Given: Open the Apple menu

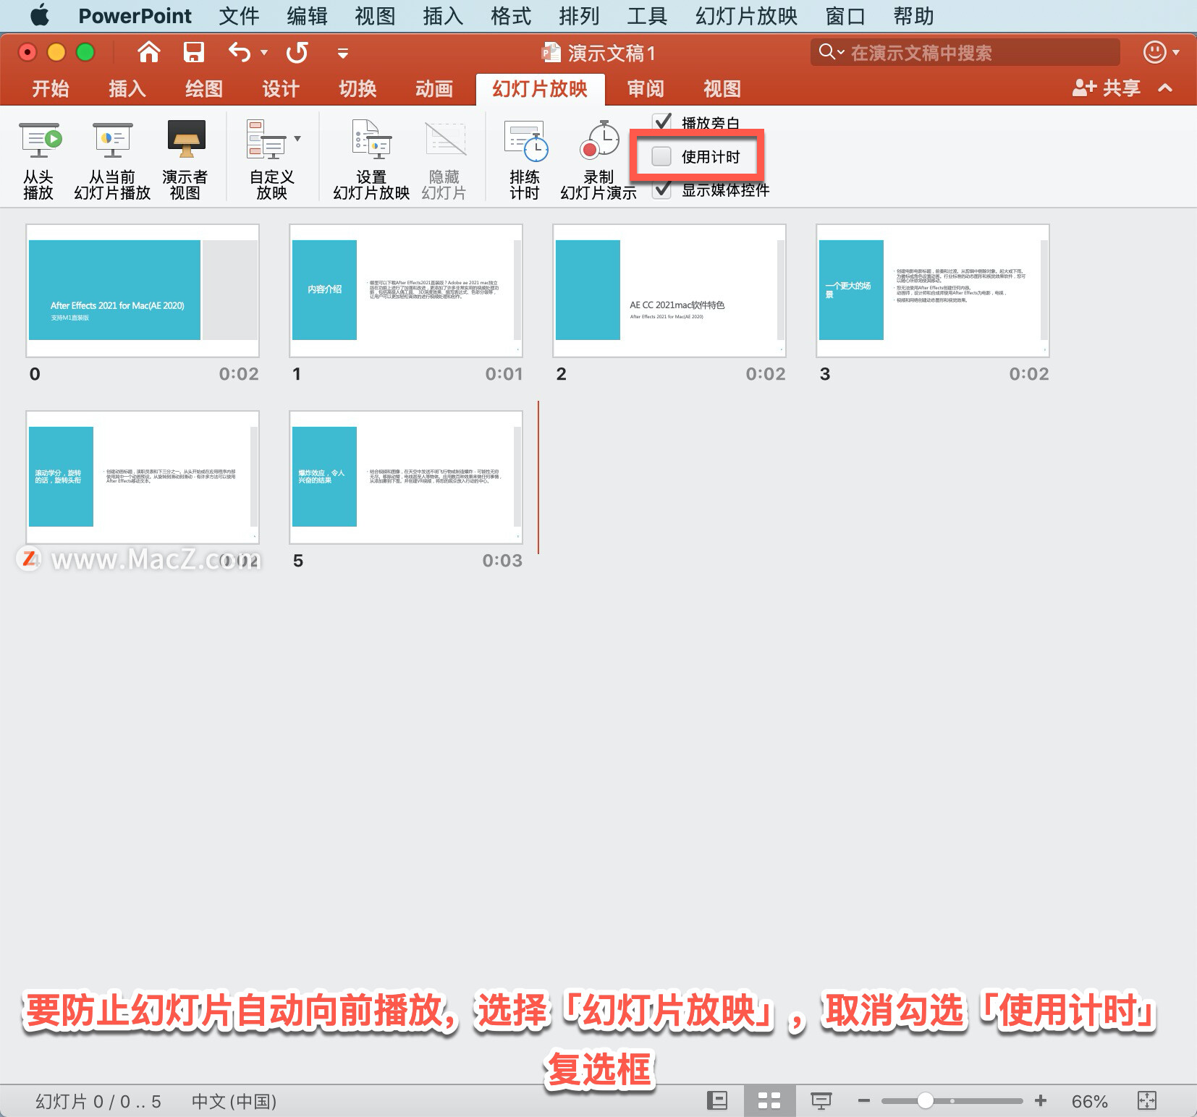Looking at the screenshot, I should (x=40, y=15).
